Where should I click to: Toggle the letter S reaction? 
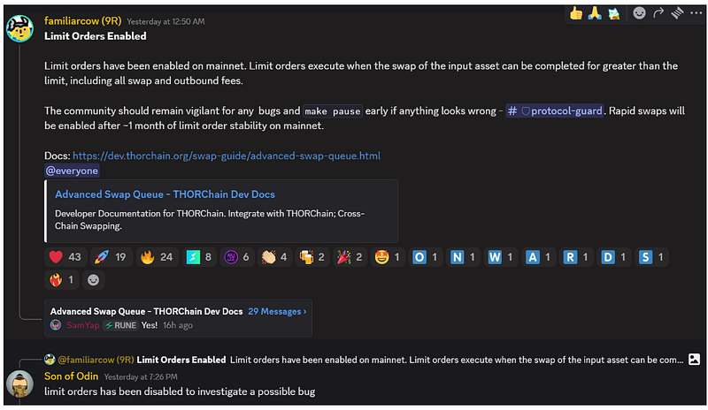(651, 257)
